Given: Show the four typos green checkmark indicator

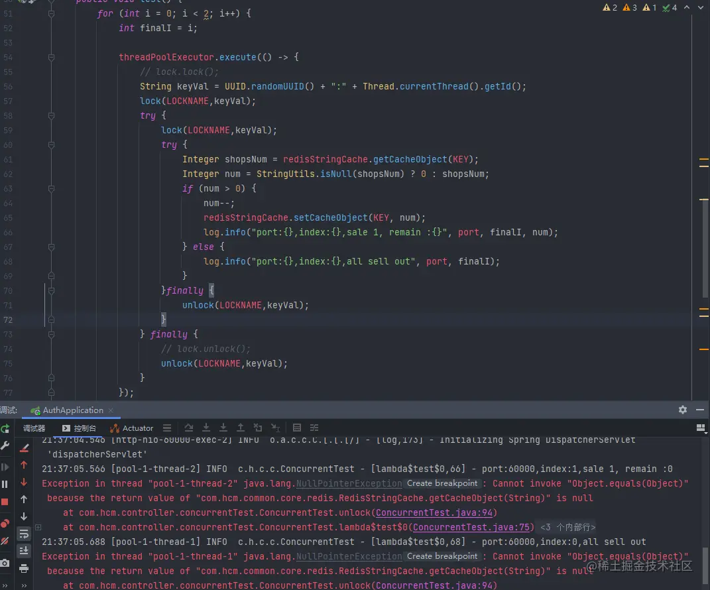Looking at the screenshot, I should pos(670,7).
